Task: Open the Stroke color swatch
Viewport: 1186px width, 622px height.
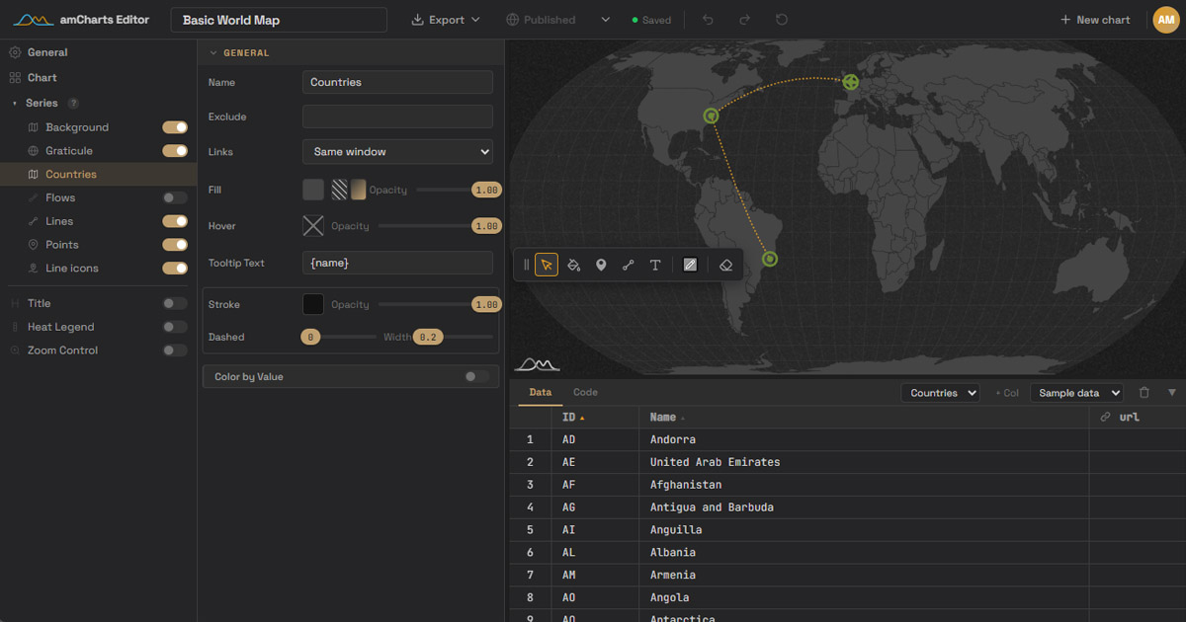Action: 313,304
